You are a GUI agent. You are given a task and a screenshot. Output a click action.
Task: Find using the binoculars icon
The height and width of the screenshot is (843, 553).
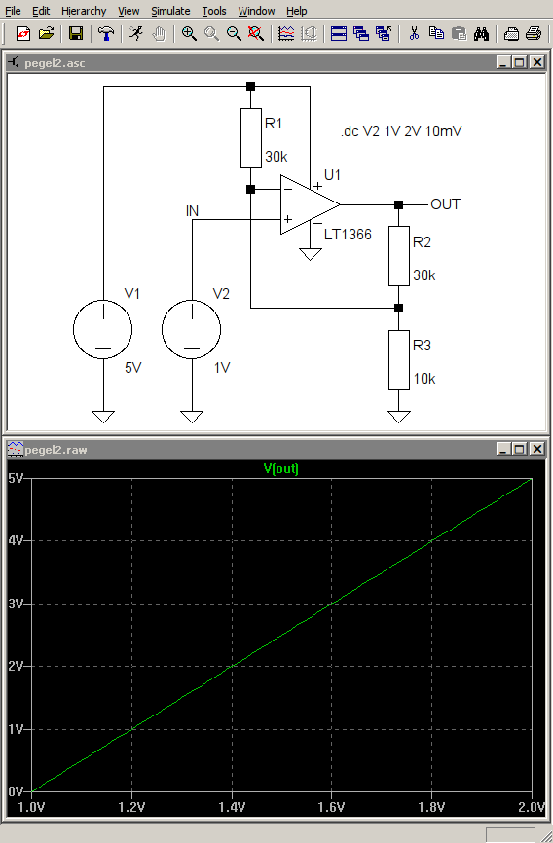coord(482,34)
